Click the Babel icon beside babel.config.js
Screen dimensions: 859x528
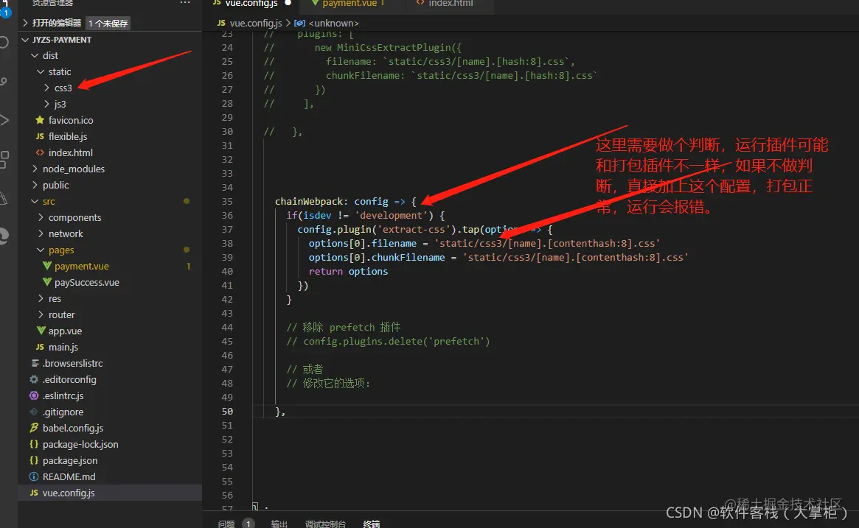point(34,428)
